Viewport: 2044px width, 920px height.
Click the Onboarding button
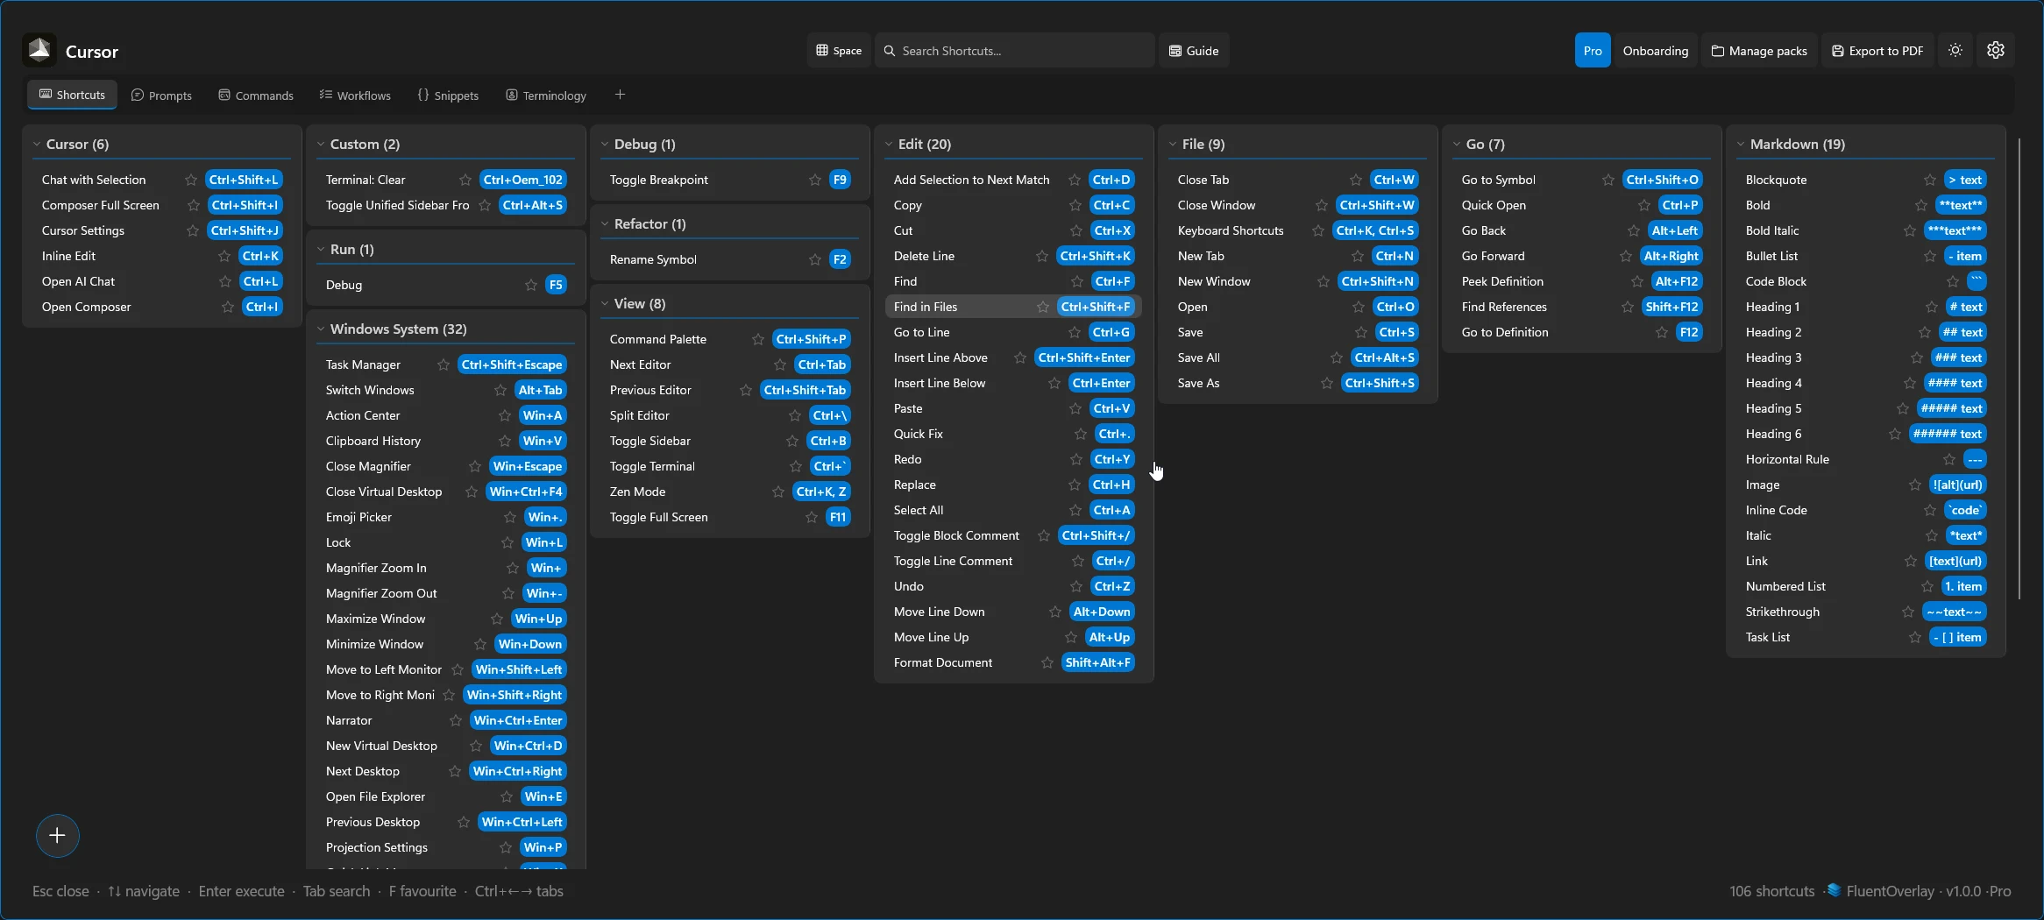[x=1655, y=50]
